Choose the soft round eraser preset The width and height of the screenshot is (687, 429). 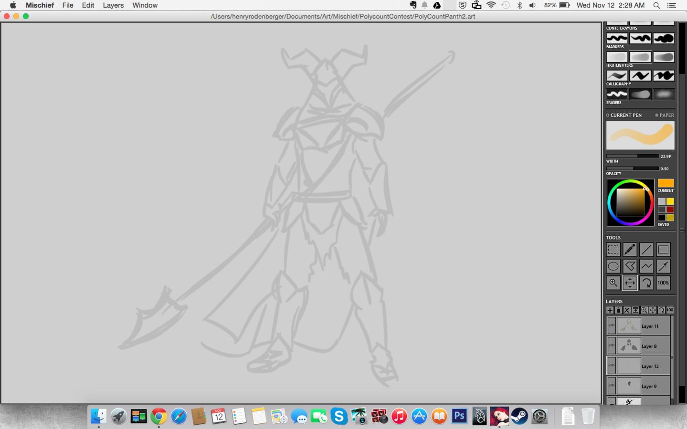click(640, 94)
